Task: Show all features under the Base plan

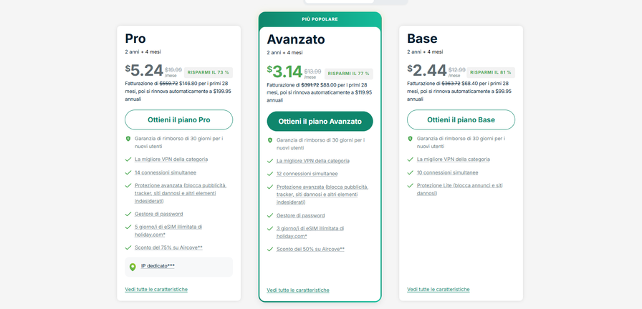Action: coord(439,289)
